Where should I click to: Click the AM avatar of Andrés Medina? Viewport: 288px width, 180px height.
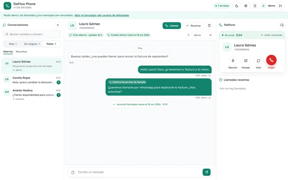7,92
